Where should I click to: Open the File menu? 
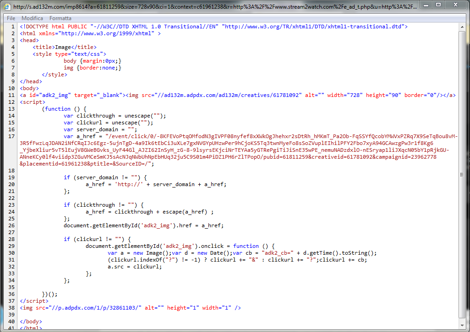pyautogui.click(x=11, y=18)
